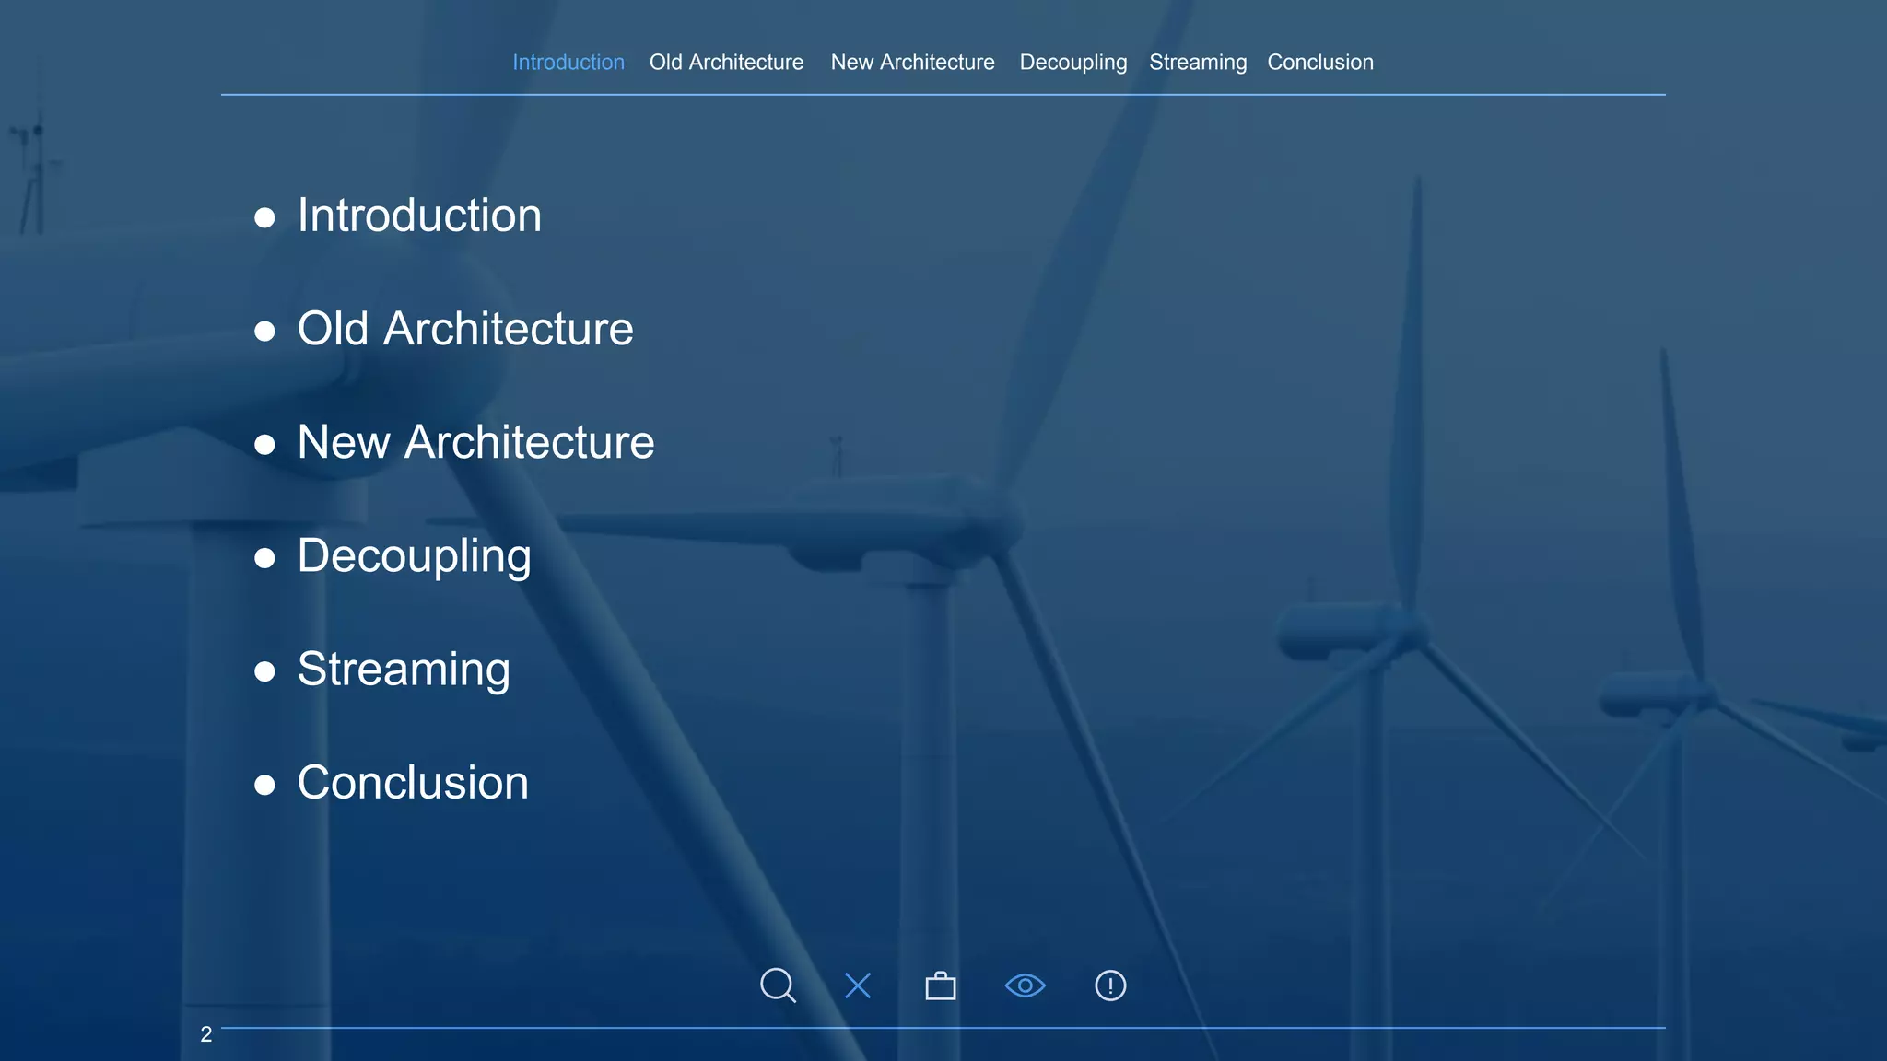Click the exclamation mark alert icon

tap(1110, 985)
